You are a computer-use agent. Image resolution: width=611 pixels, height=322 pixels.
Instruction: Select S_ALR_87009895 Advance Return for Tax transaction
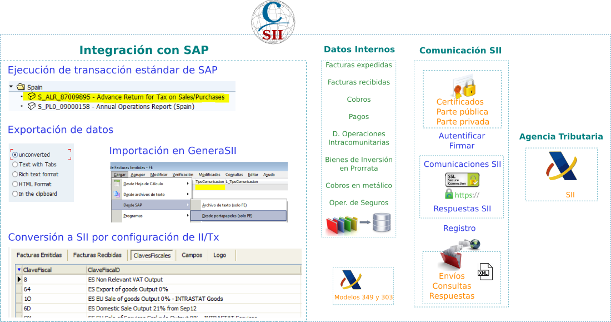pos(131,97)
